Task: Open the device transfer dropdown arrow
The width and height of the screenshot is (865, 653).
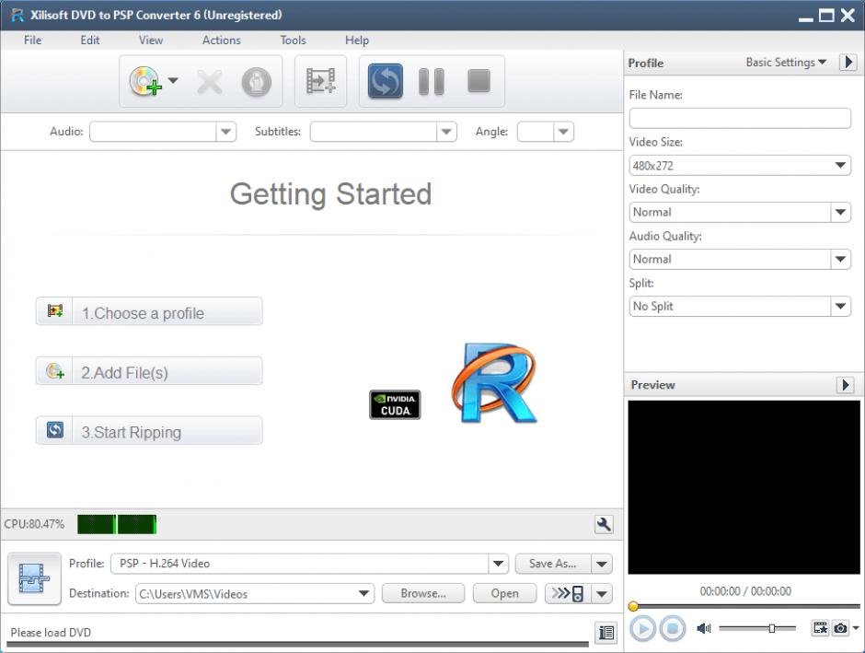Action: (602, 593)
